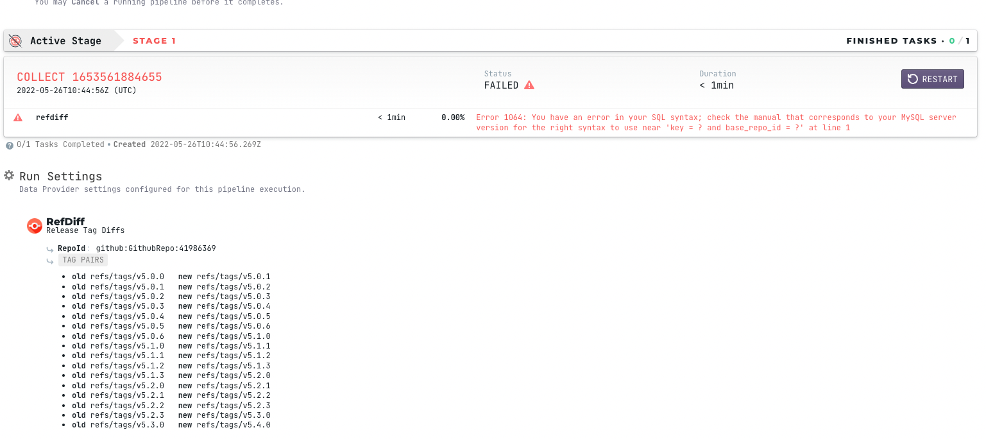This screenshot has width=986, height=439.
Task: Click the Run Settings gear icon
Action: coord(9,176)
